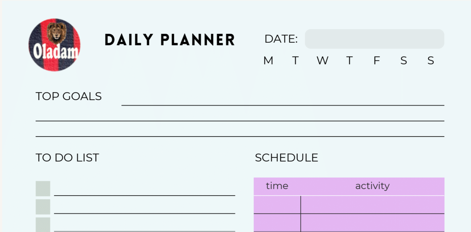
Task: Choose the F weekday letter for Friday
Action: coord(376,61)
